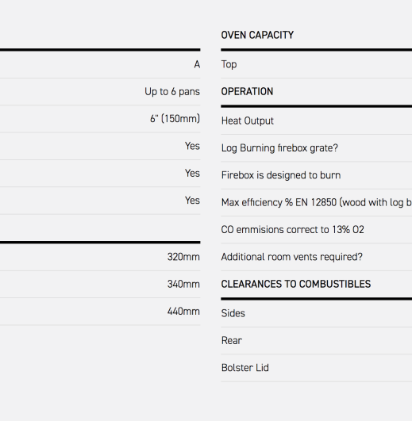Select the 440mm dimension value

[183, 312]
